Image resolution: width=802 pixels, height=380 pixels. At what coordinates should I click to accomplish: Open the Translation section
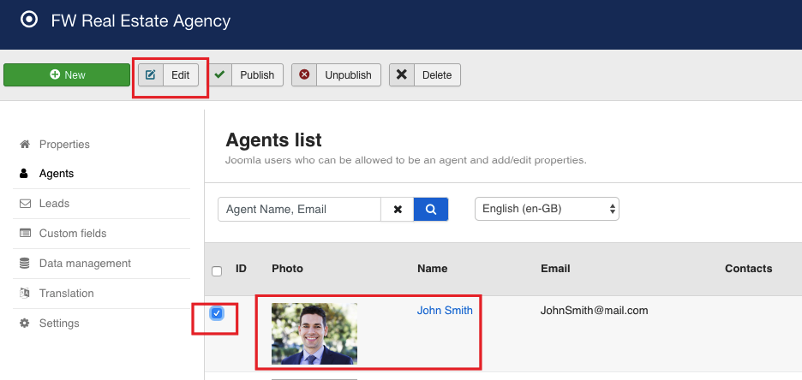click(66, 294)
